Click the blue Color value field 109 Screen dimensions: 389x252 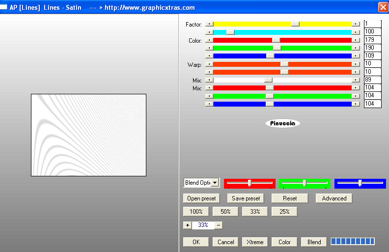click(373, 56)
